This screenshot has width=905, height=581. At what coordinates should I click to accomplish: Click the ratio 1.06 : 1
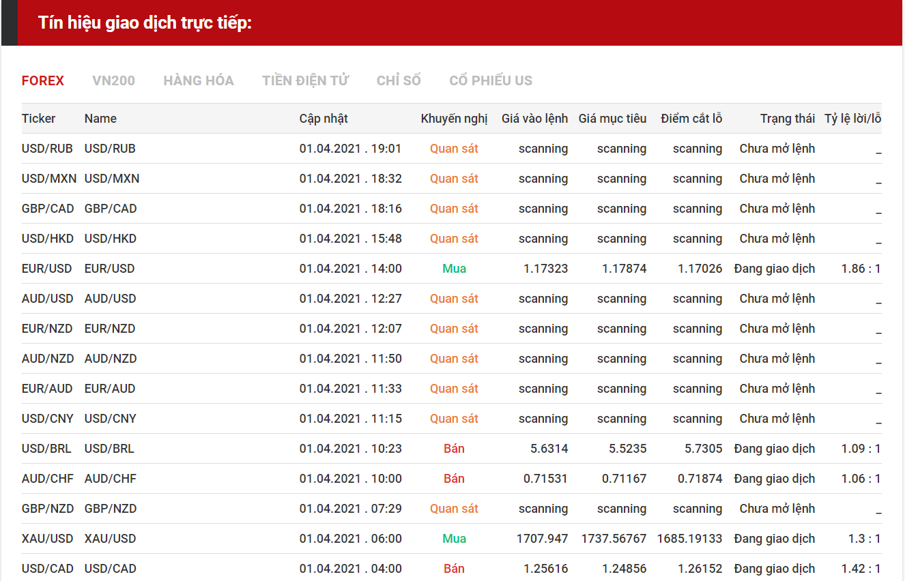coord(861,479)
